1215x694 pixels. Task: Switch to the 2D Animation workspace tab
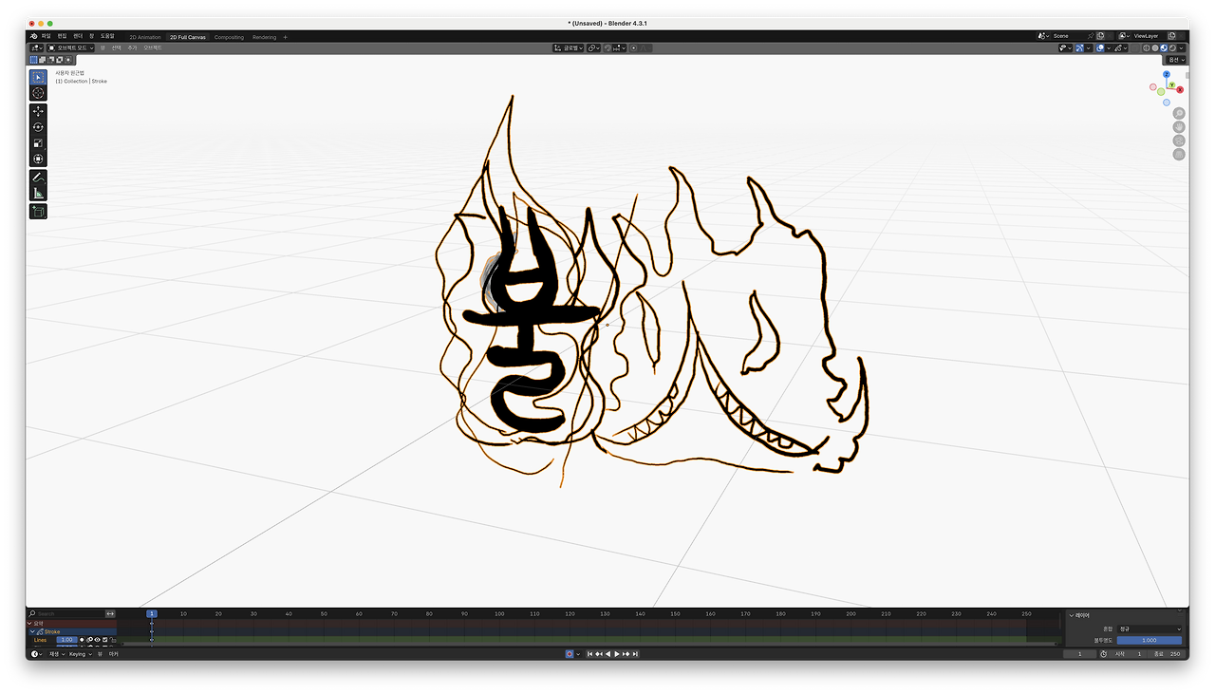[x=145, y=37]
